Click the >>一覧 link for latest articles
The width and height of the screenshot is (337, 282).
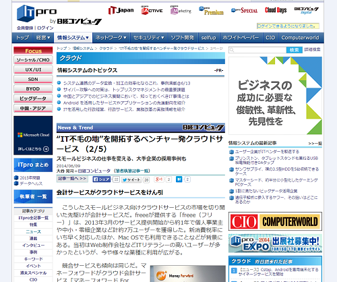pos(315,143)
